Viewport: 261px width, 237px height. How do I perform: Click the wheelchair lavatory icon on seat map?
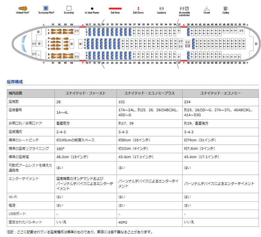187,46
